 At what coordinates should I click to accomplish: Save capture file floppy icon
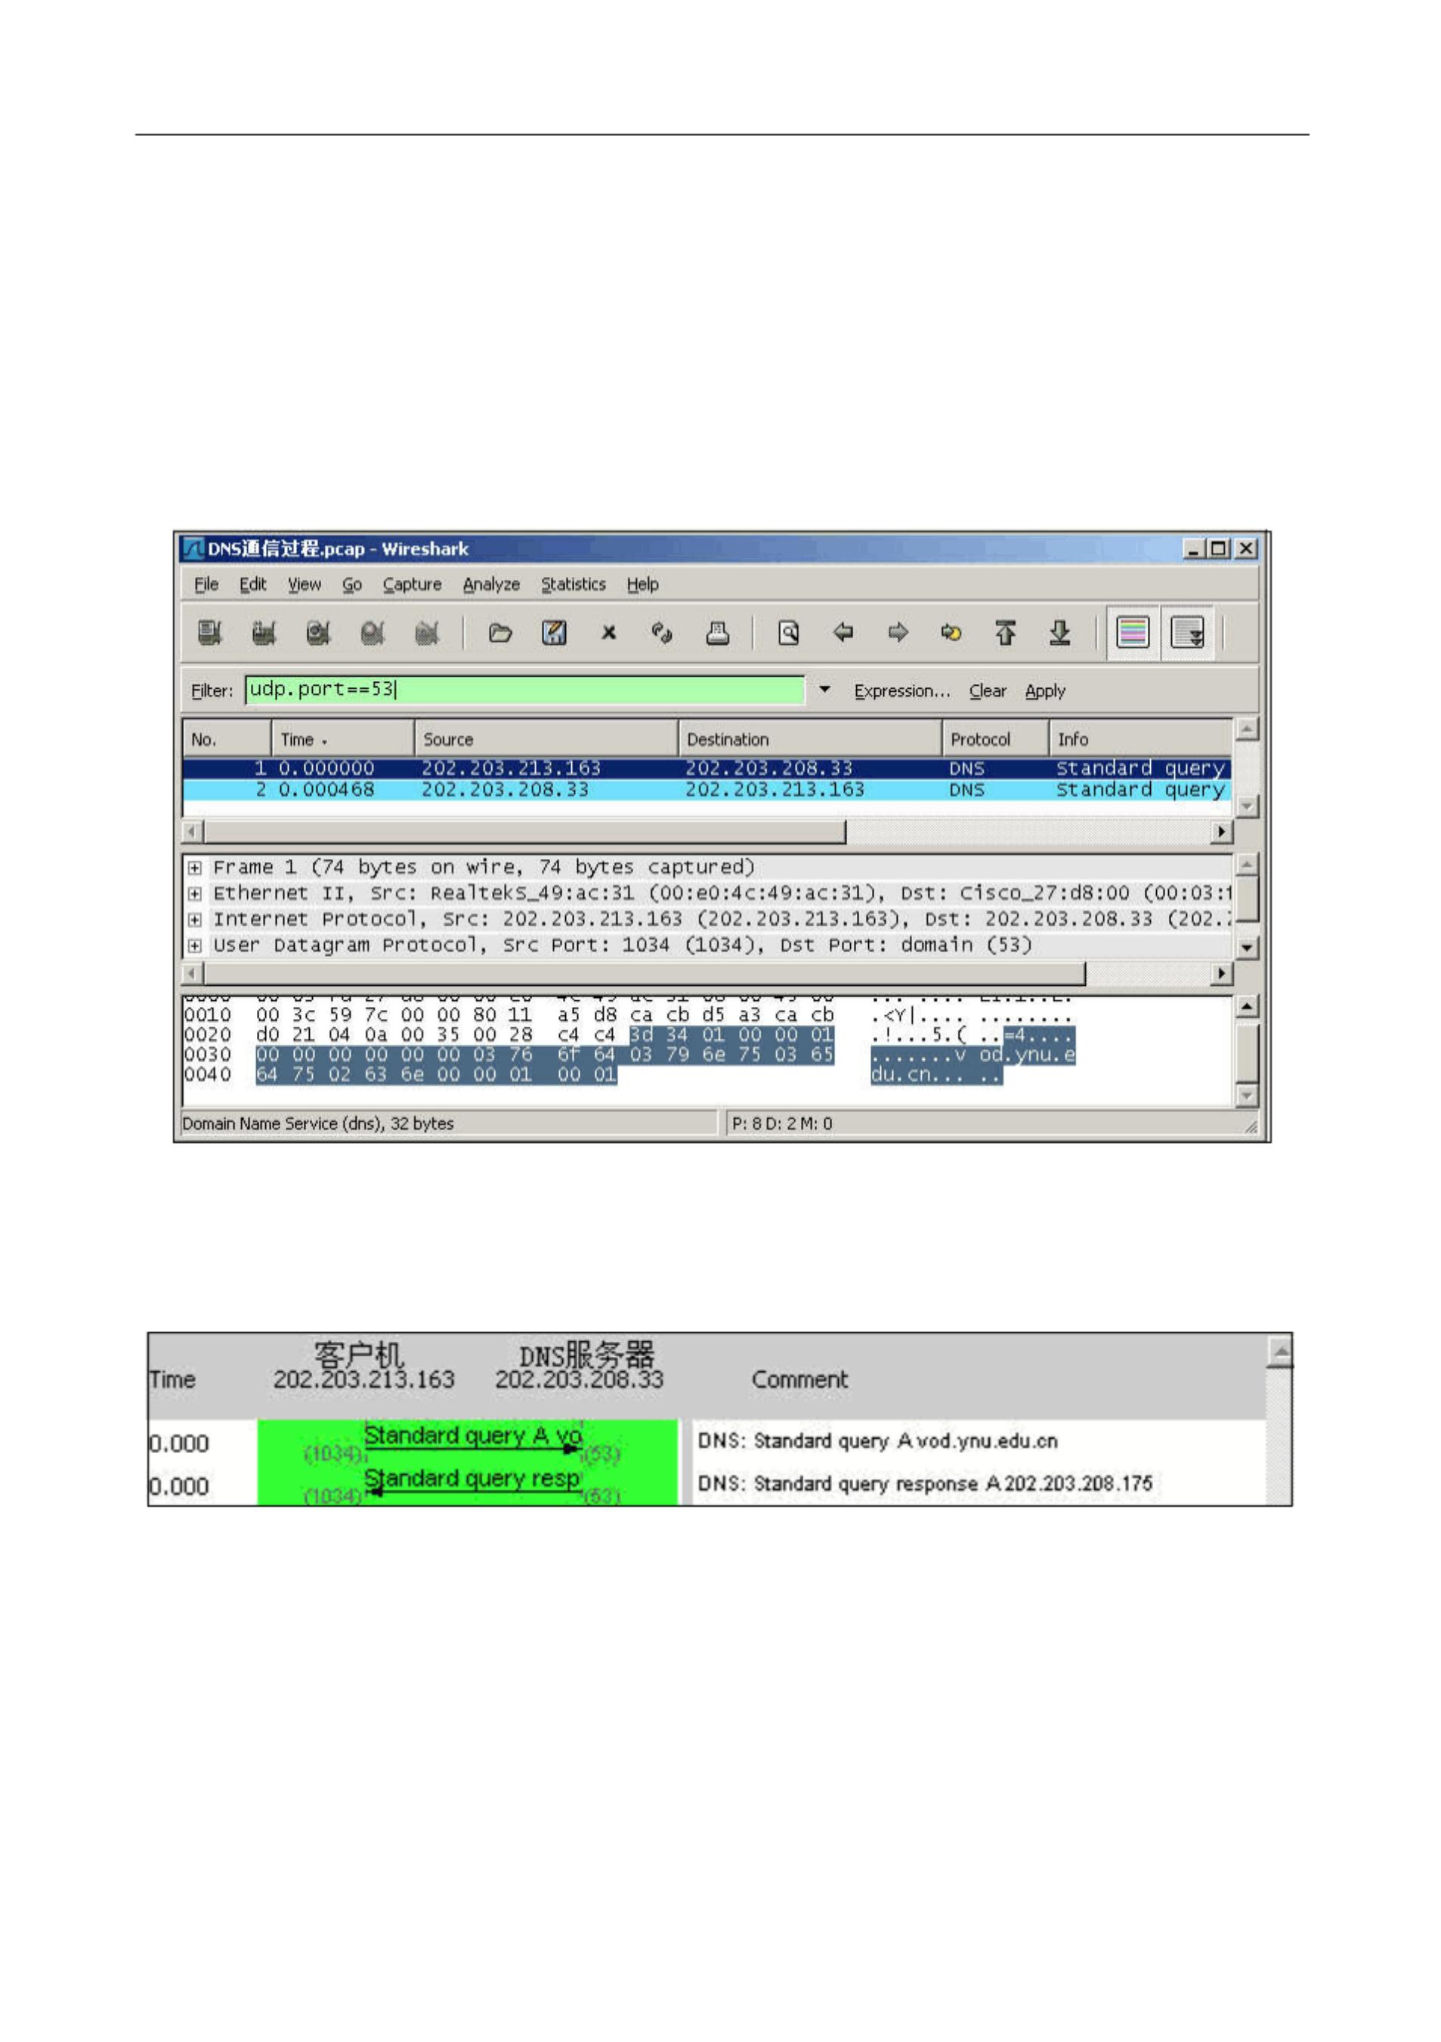tap(554, 632)
